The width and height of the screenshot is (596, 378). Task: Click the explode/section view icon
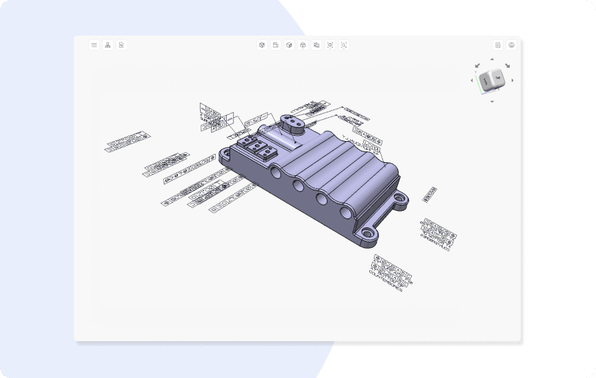pyautogui.click(x=316, y=45)
